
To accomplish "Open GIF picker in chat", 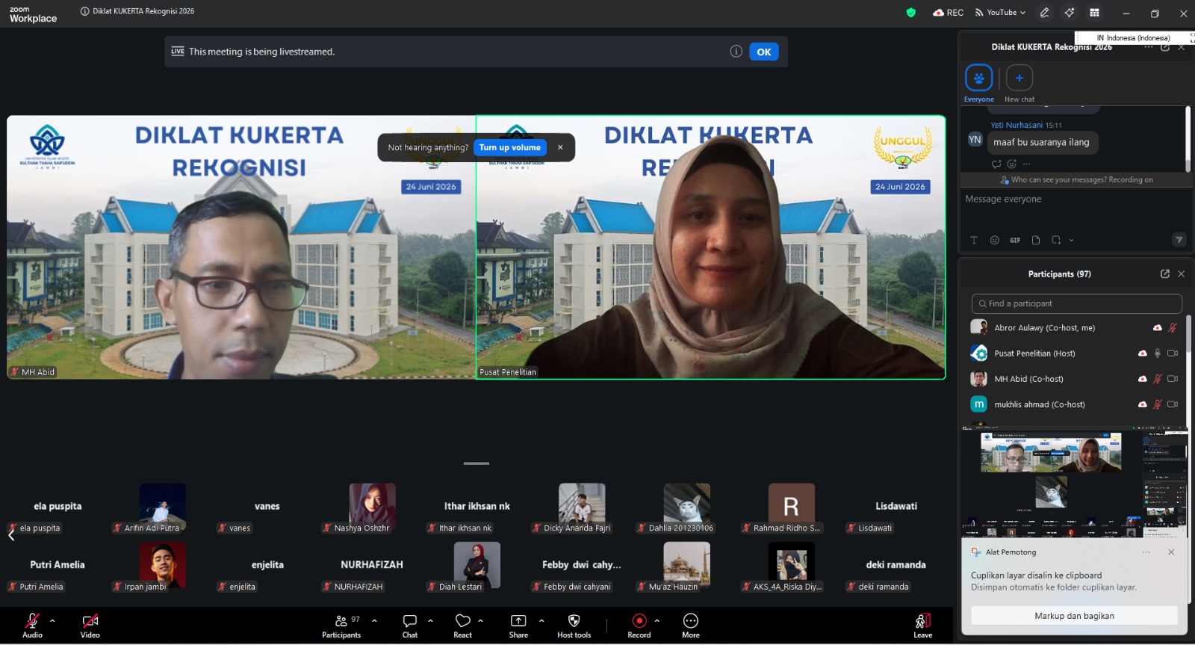I will tap(1015, 240).
